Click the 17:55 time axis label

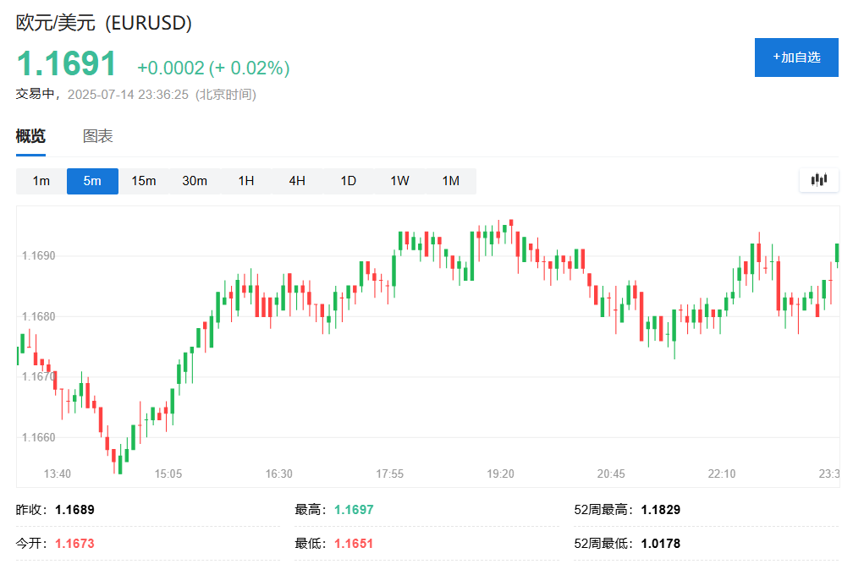(x=389, y=474)
